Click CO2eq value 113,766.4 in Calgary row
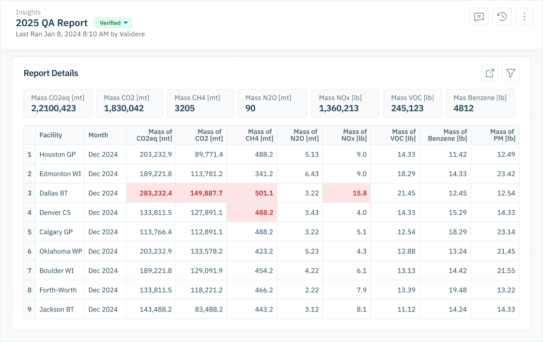 [156, 232]
